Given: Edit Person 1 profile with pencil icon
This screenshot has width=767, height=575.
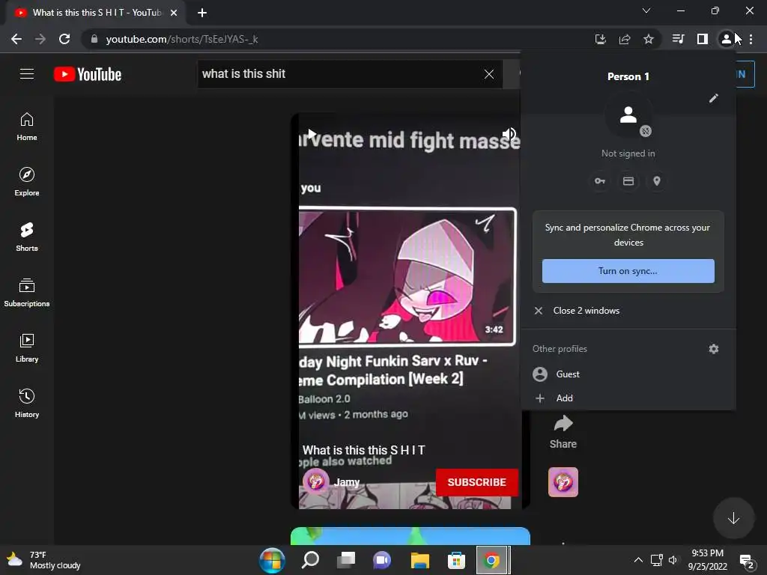Looking at the screenshot, I should [x=714, y=98].
